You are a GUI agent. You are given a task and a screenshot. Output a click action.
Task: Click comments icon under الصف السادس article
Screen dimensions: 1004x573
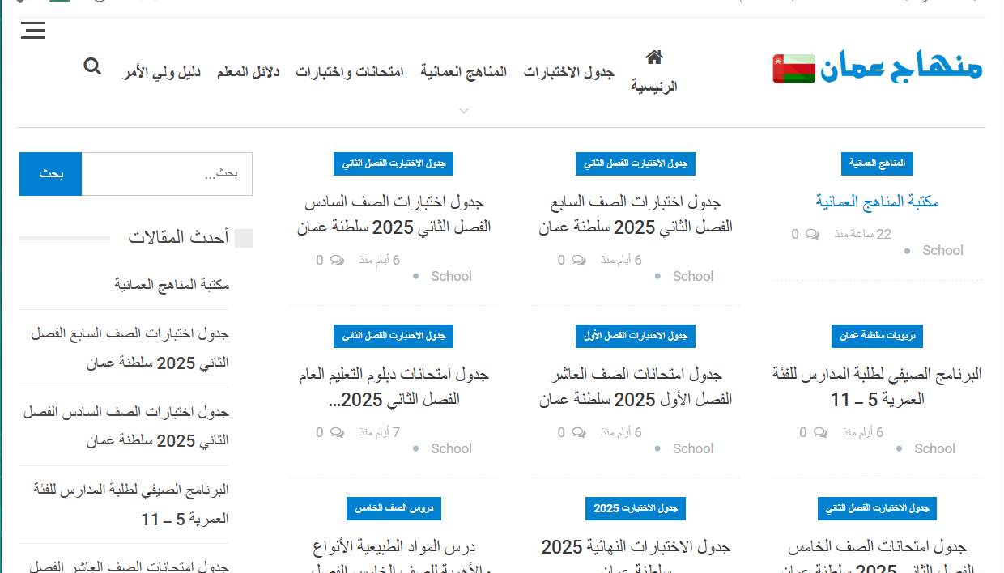point(337,261)
